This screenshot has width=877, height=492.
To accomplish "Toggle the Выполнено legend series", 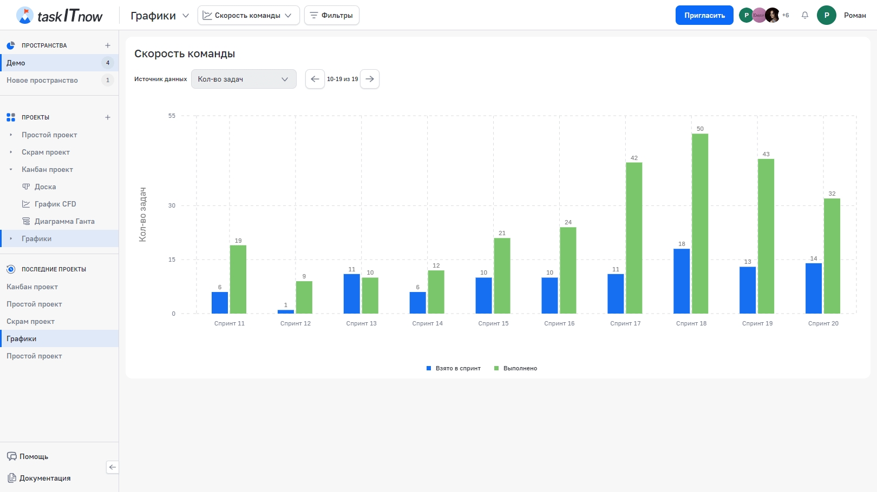I will [x=515, y=368].
